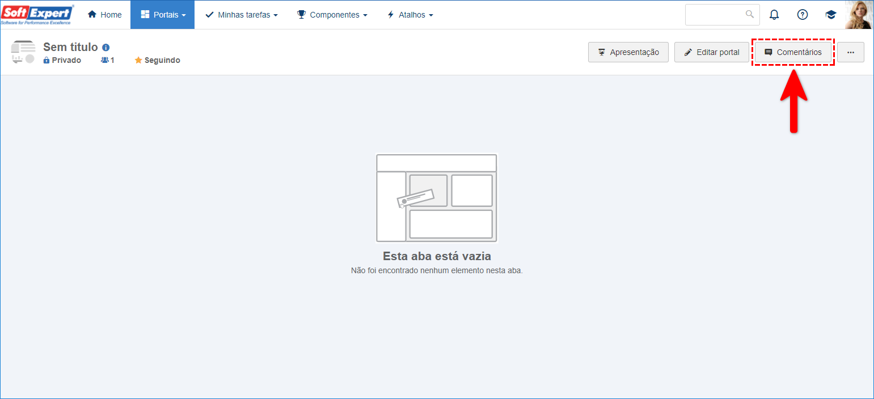
Task: Open the user profile photo menu
Action: 859,15
